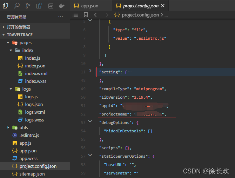The width and height of the screenshot is (235, 178).
Task: Collapse the index folder
Action: (11, 51)
